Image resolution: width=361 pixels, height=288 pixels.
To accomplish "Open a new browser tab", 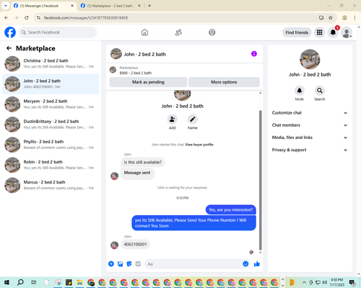I will (149, 6).
